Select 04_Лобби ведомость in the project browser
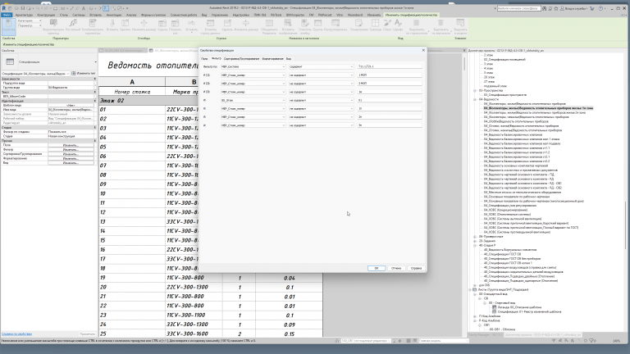 516,121
